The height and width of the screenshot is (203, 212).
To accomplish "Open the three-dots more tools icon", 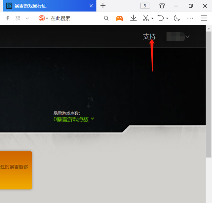I will [190, 18].
